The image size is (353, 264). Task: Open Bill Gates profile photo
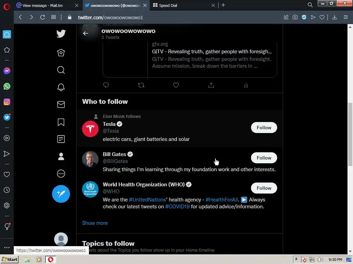pos(90,159)
